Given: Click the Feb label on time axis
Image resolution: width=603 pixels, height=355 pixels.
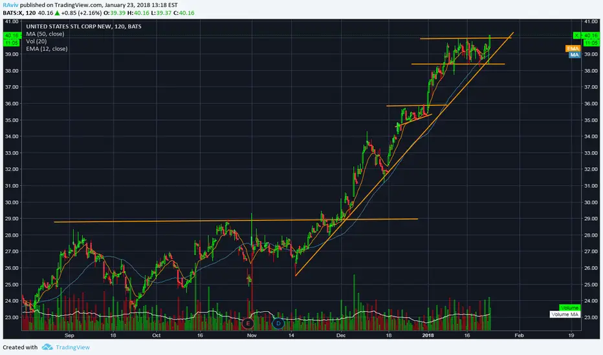Looking at the screenshot, I should (519, 336).
